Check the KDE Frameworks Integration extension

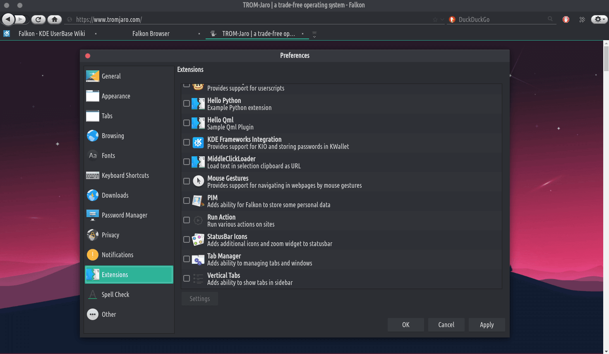pos(187,142)
